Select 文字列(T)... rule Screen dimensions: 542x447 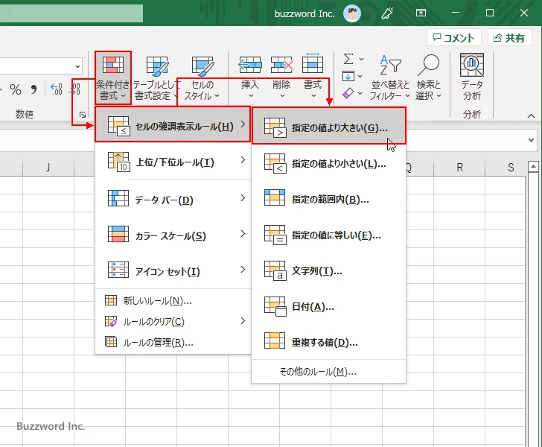[329, 270]
